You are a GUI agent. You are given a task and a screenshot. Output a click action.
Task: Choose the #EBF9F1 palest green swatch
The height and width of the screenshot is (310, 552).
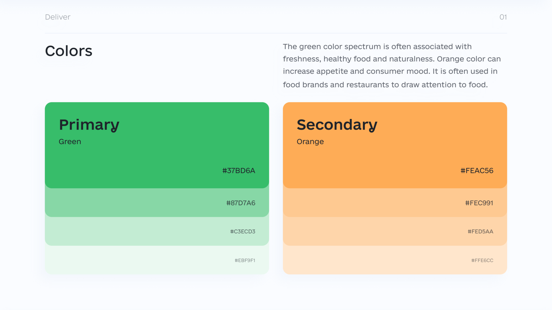pyautogui.click(x=157, y=260)
